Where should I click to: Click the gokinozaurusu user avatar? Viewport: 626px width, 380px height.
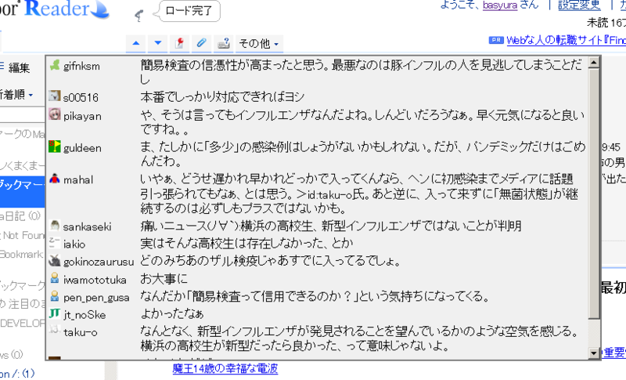(x=54, y=261)
